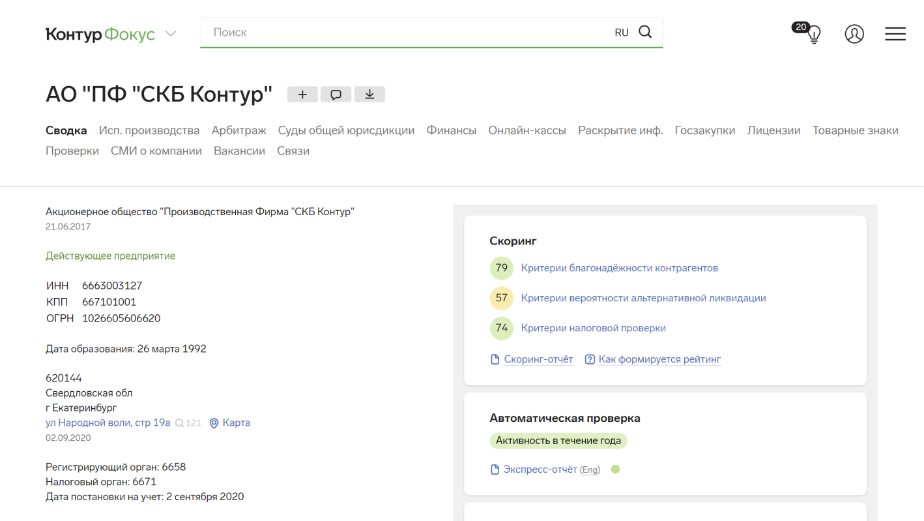Go to the Проверки tab
The width and height of the screenshot is (924, 521).
[x=72, y=151]
